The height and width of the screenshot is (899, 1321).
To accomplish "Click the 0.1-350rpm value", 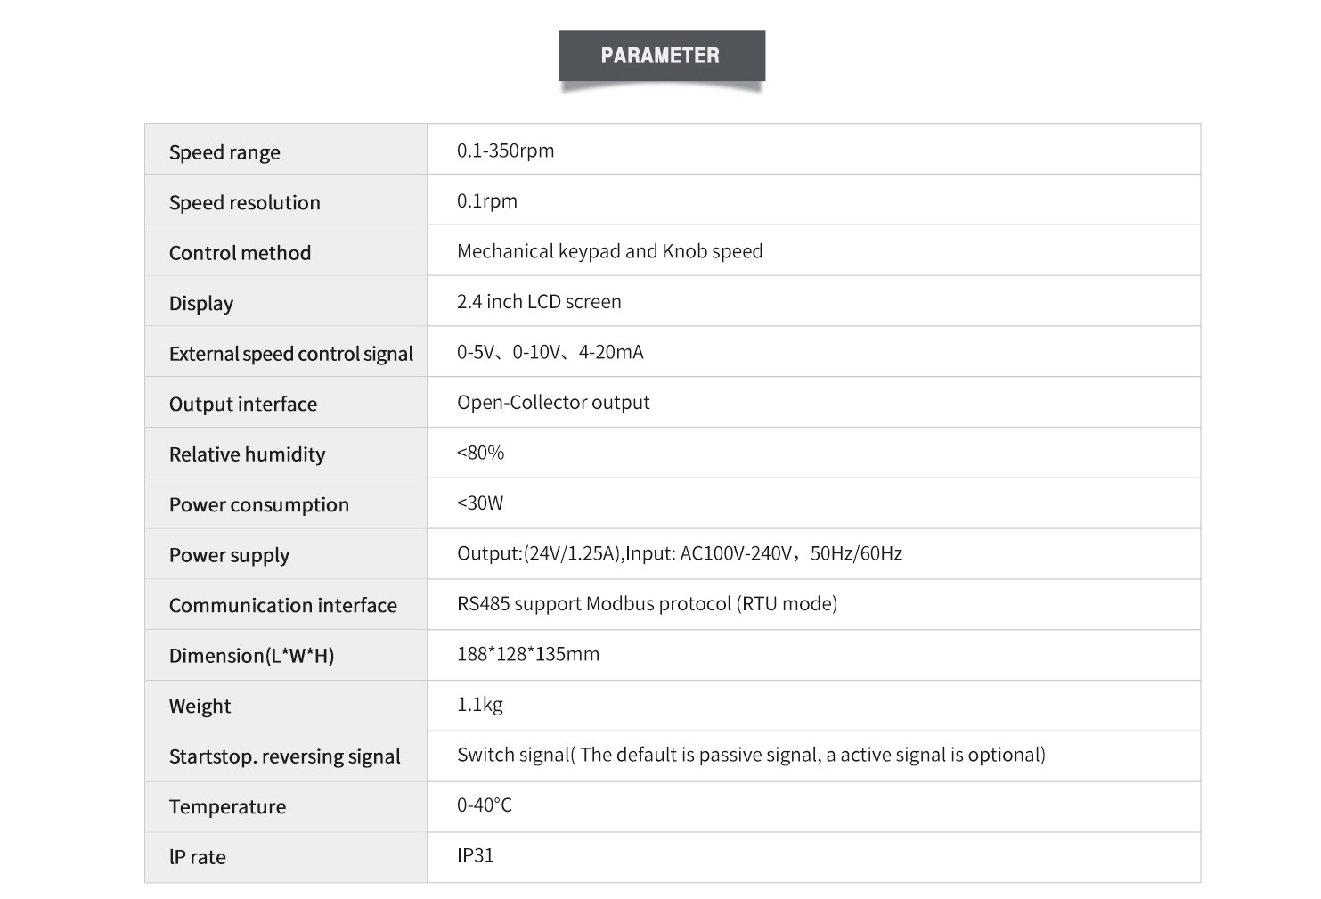I will (505, 151).
